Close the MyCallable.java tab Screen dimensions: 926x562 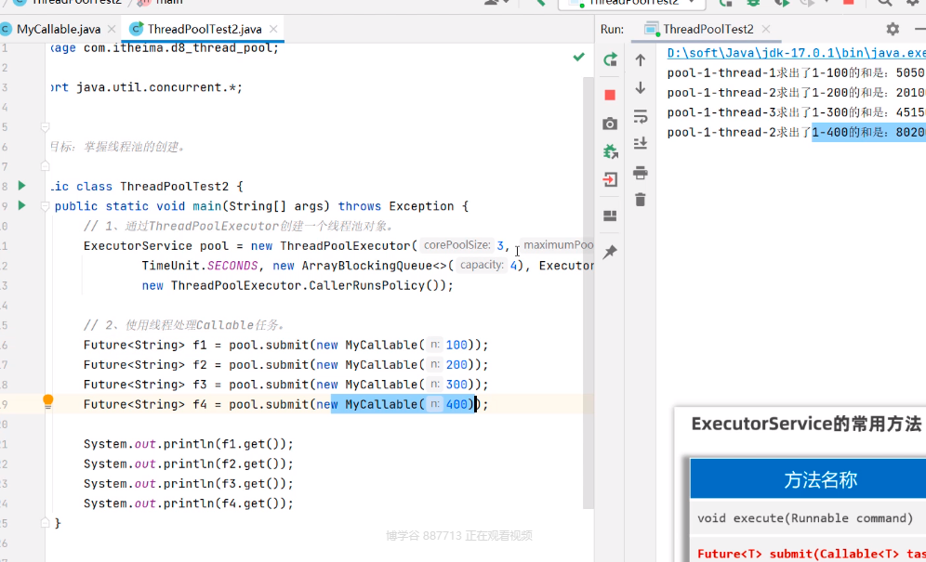pyautogui.click(x=112, y=29)
